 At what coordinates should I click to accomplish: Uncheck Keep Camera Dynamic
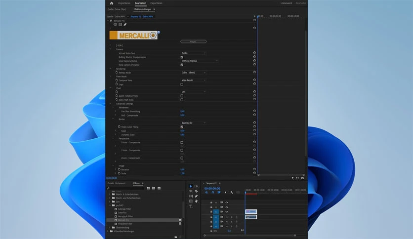[182, 65]
